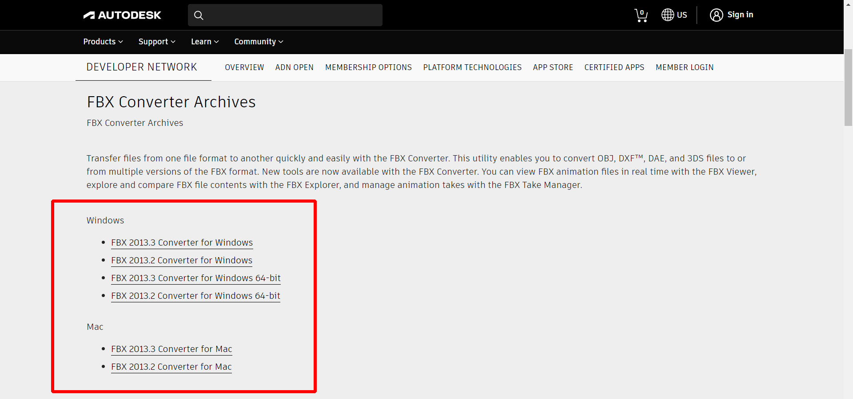Click the scrollbar up arrow
Viewport: 853px width, 399px height.
point(848,4)
